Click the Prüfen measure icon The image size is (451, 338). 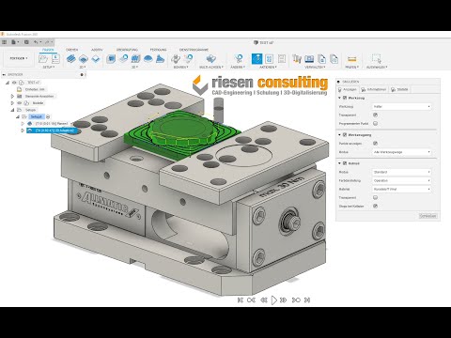click(x=351, y=59)
